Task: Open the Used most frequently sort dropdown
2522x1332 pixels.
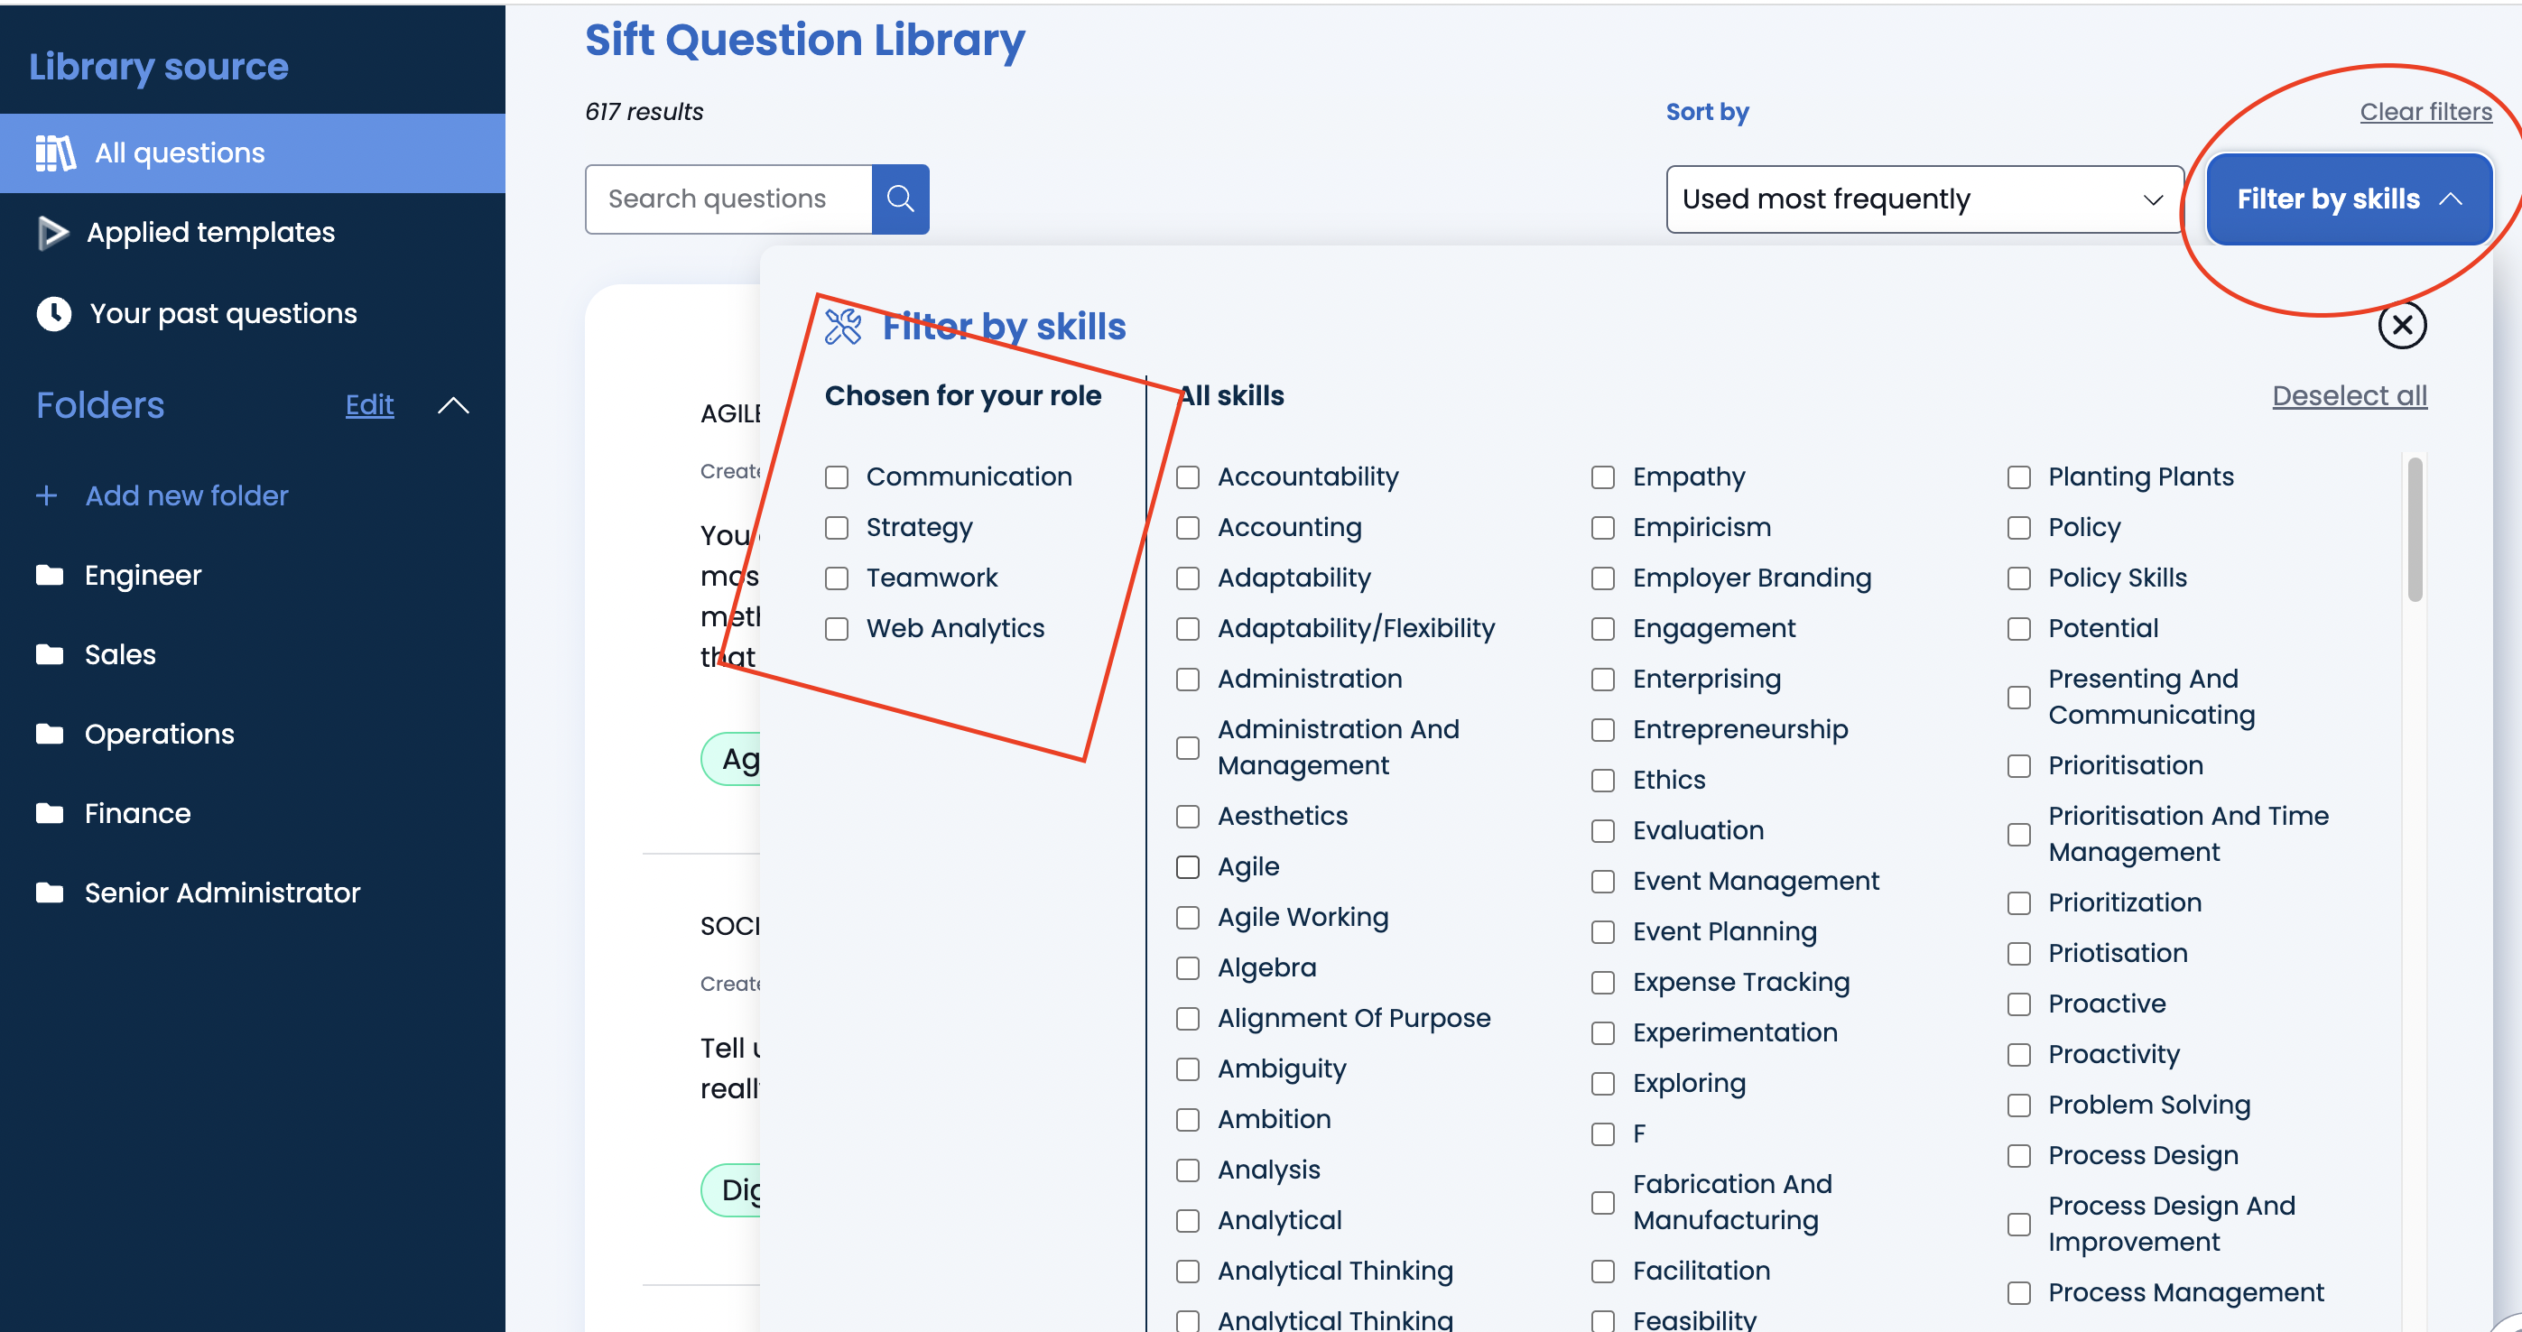Action: (x=1924, y=199)
